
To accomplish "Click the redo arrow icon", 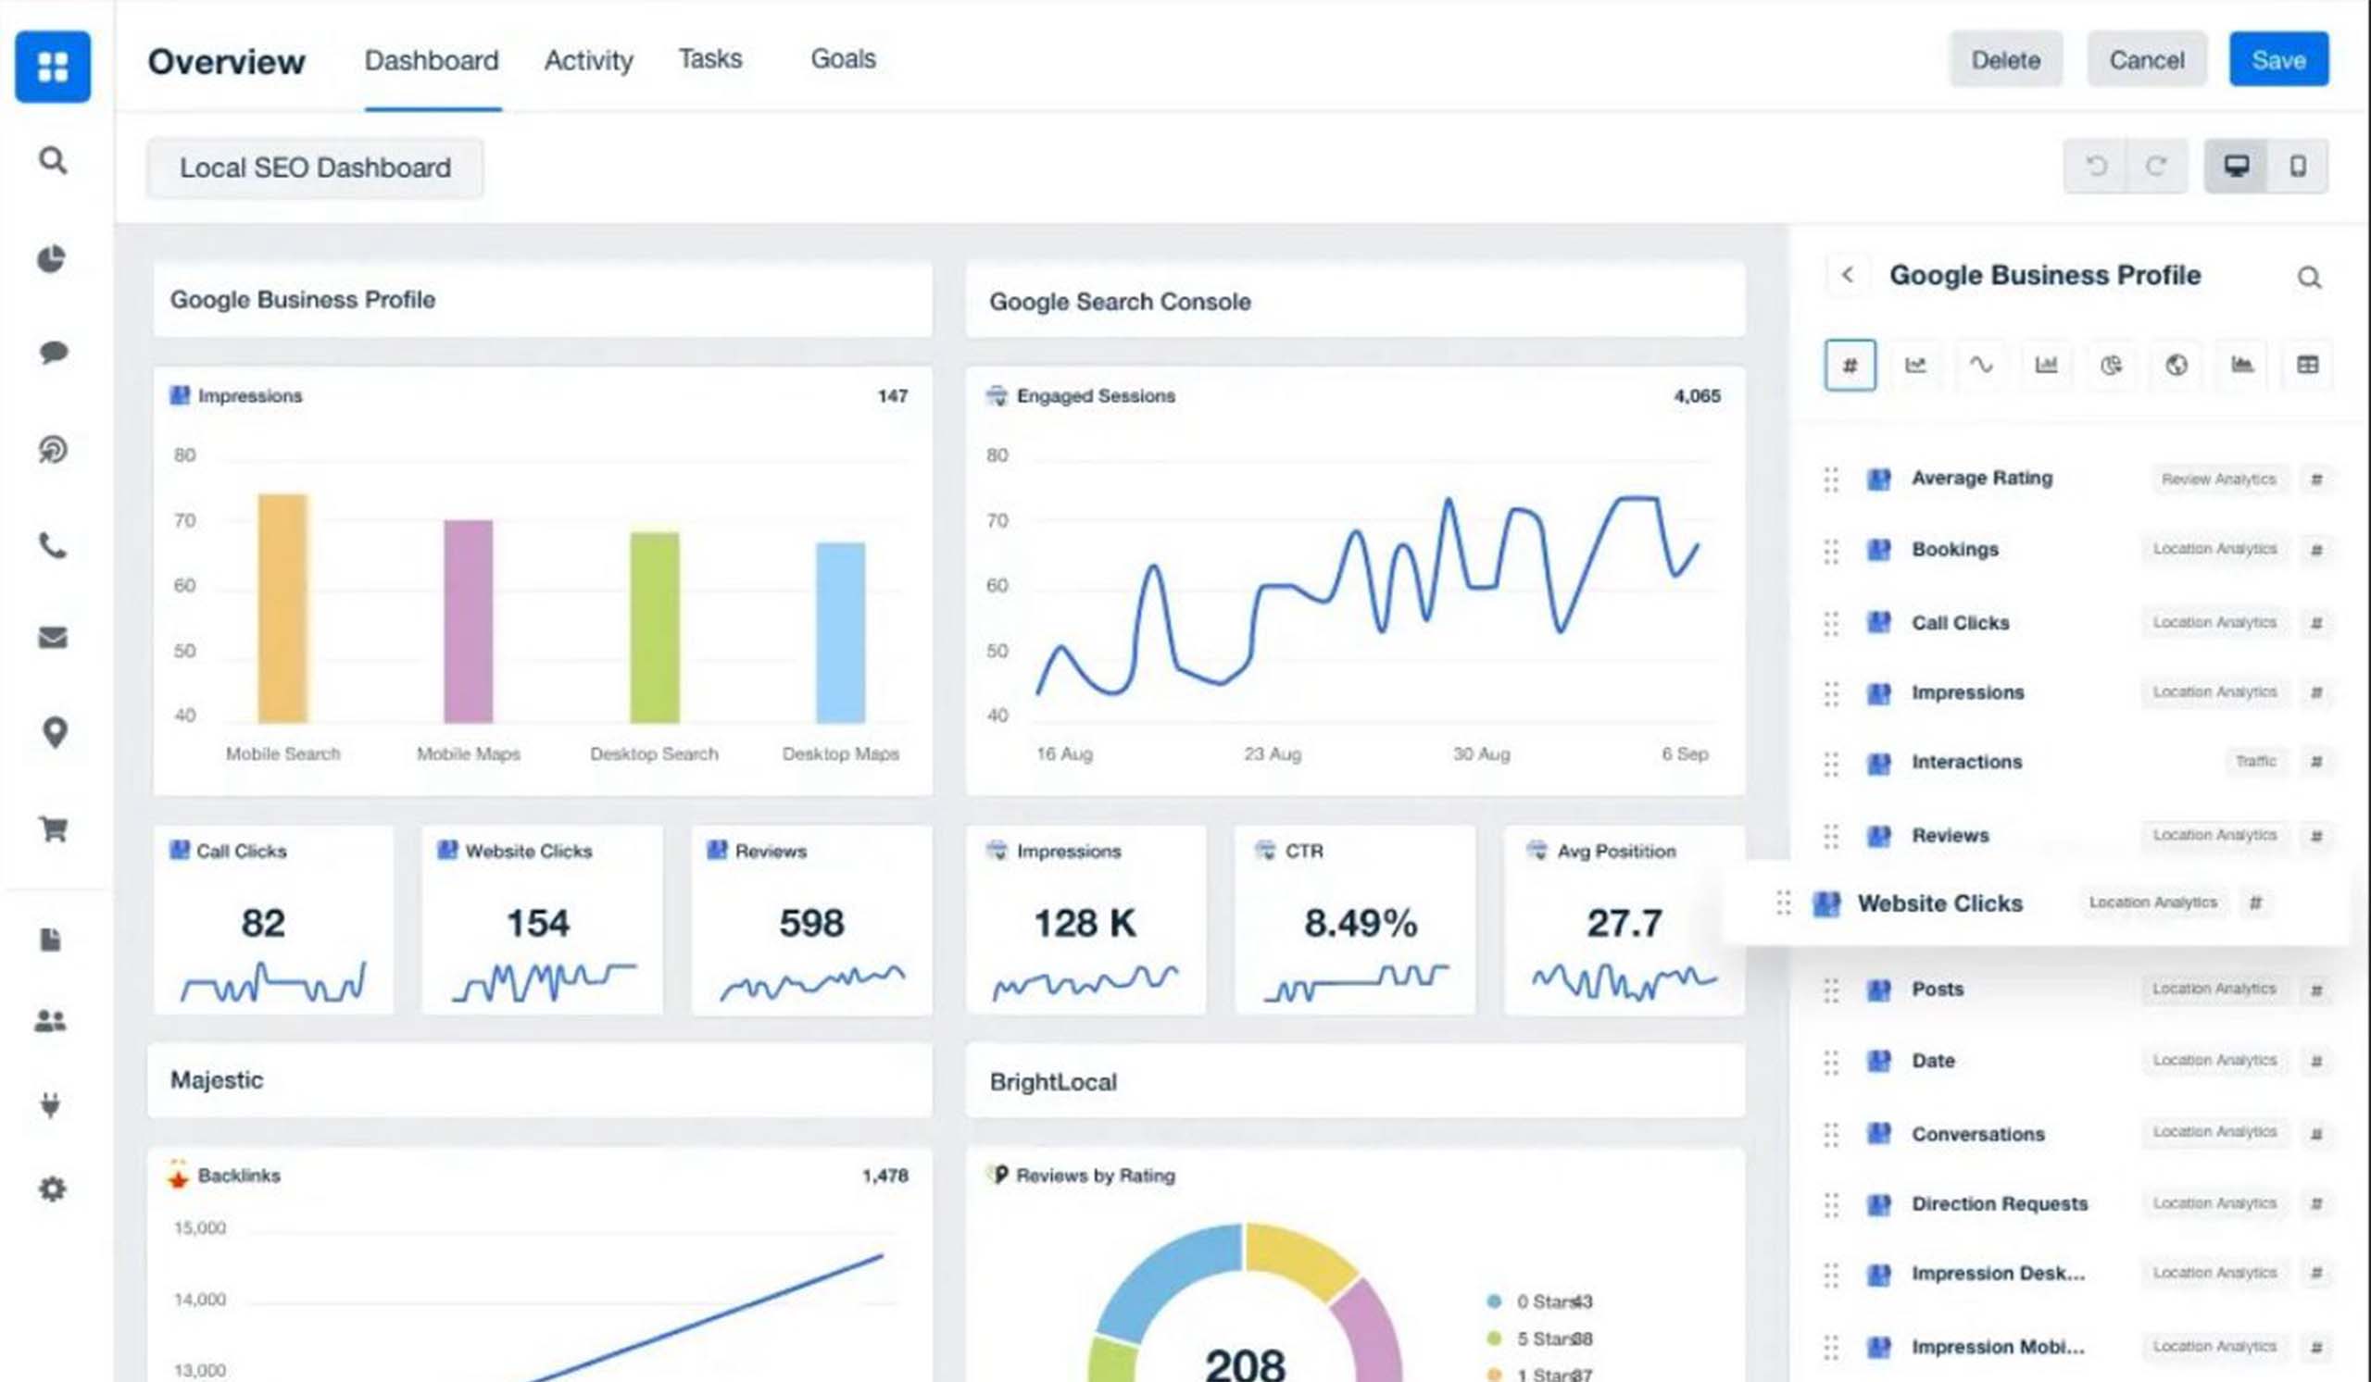I will [x=2155, y=167].
